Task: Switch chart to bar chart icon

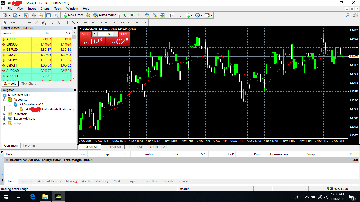Action: (x=124, y=15)
